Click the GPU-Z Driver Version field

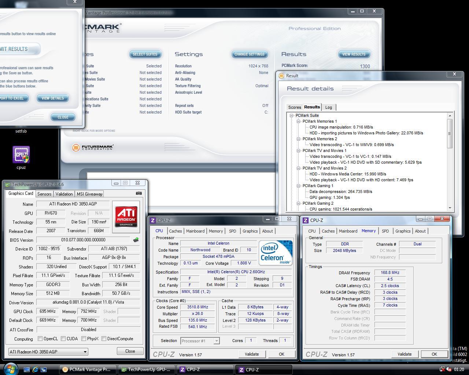pos(88,302)
